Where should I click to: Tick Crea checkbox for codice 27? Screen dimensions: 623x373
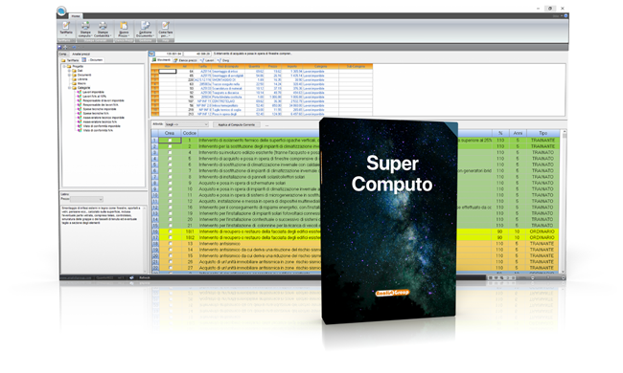pos(170,268)
